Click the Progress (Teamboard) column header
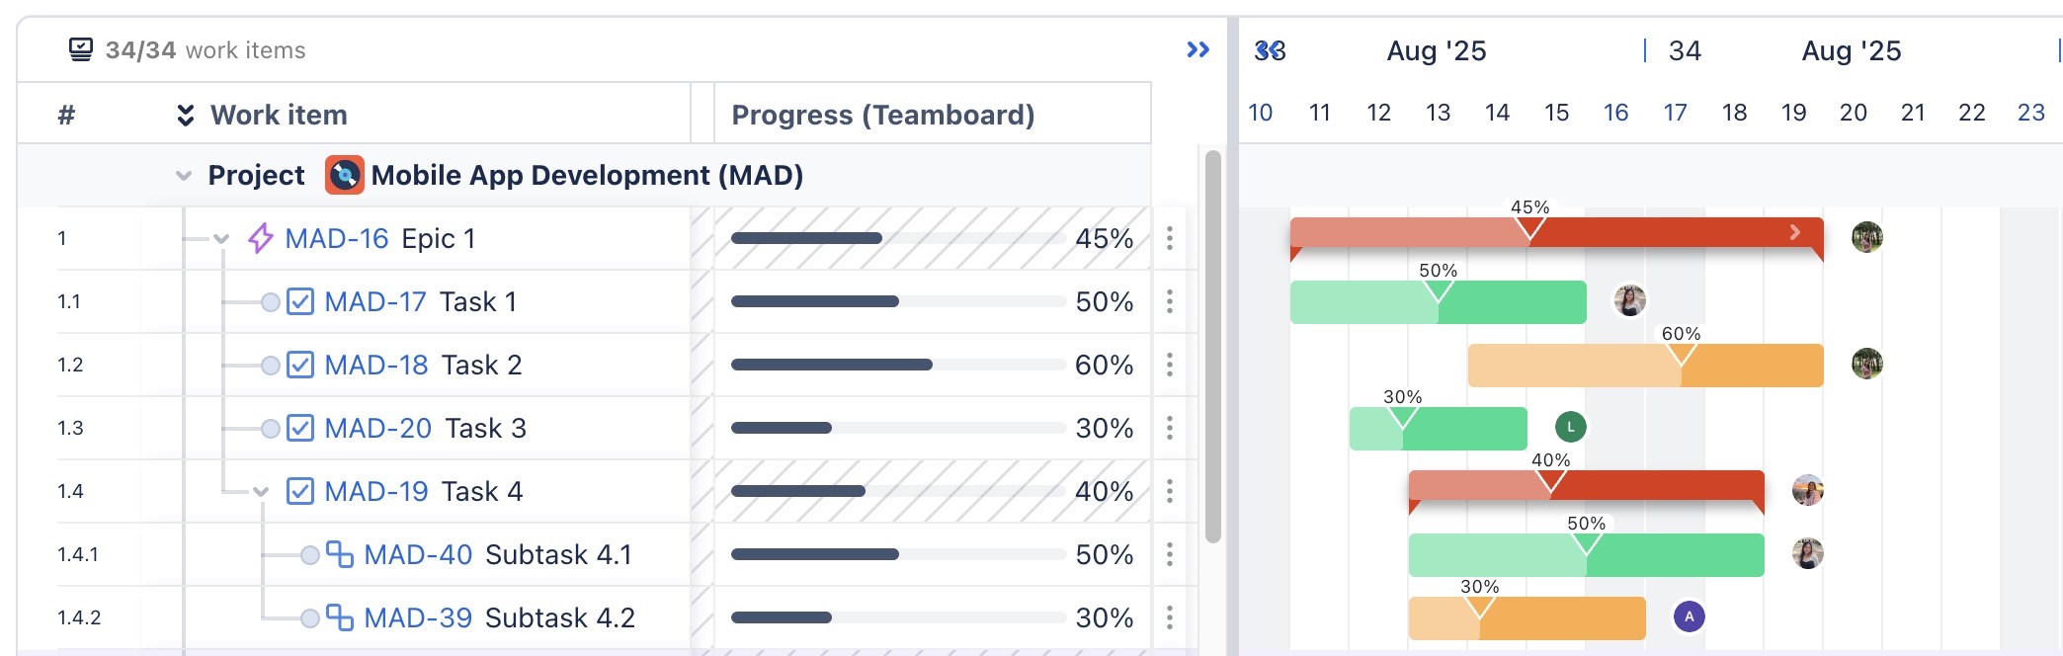The image size is (2063, 656). click(882, 115)
